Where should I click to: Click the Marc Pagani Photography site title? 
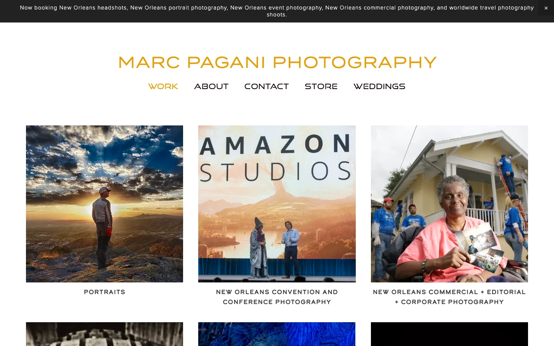click(x=277, y=62)
